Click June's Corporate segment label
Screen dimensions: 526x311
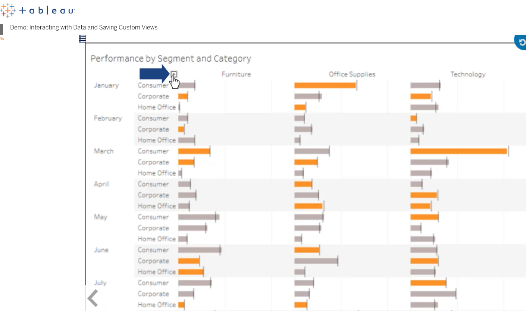pos(153,261)
